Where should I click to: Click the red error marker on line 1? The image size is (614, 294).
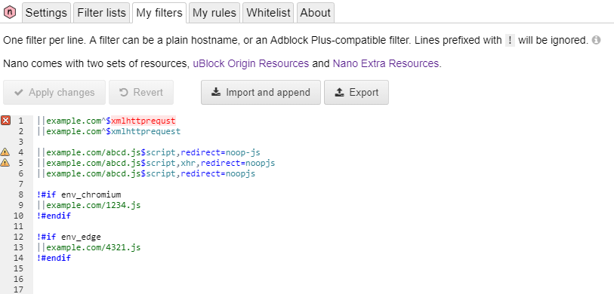tap(5, 121)
